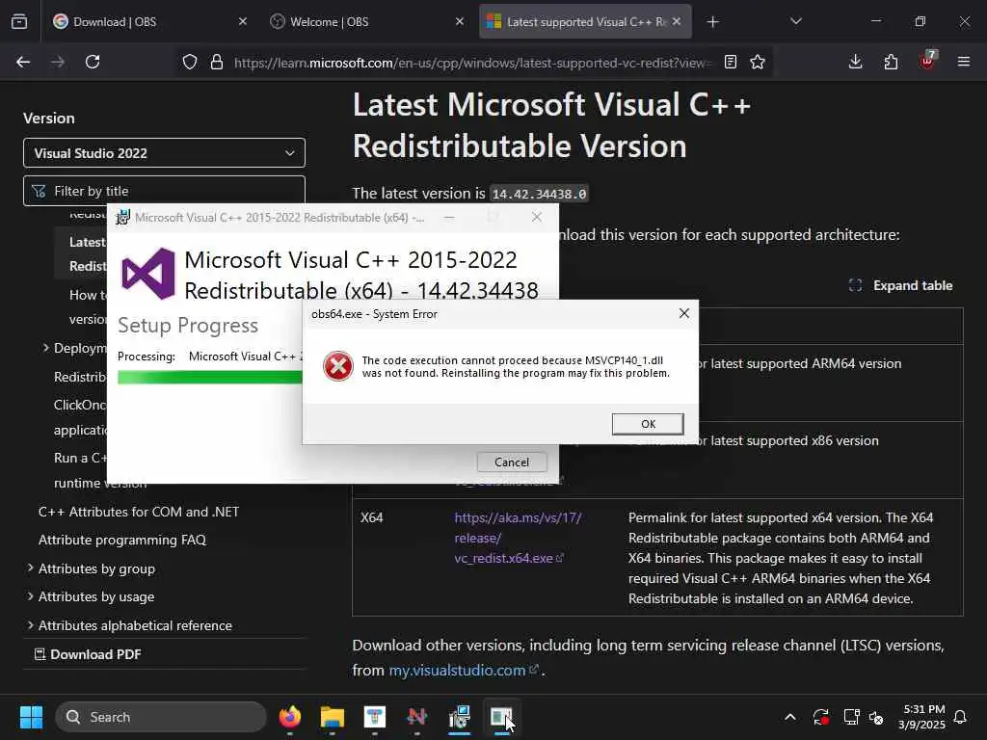Go back to previous page
Screen dimensions: 987x740
point(23,62)
